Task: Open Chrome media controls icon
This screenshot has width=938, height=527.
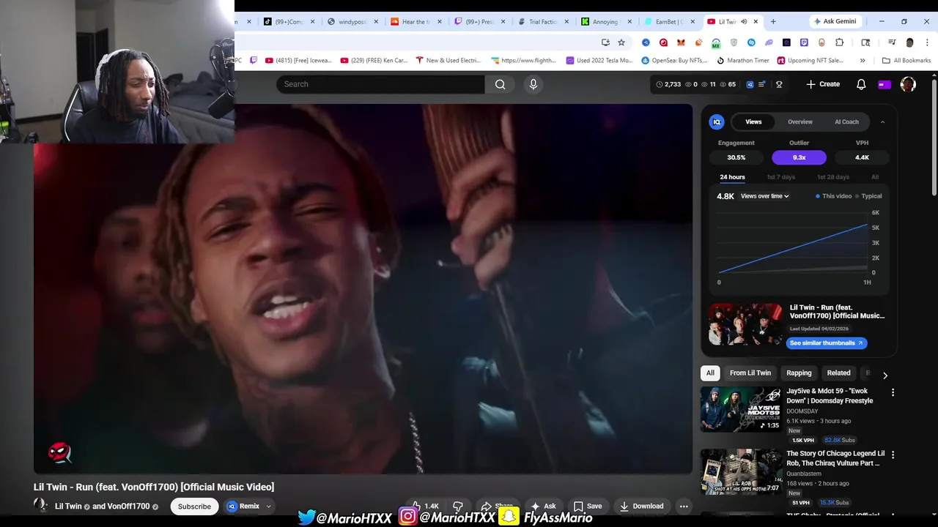Action: (892, 42)
